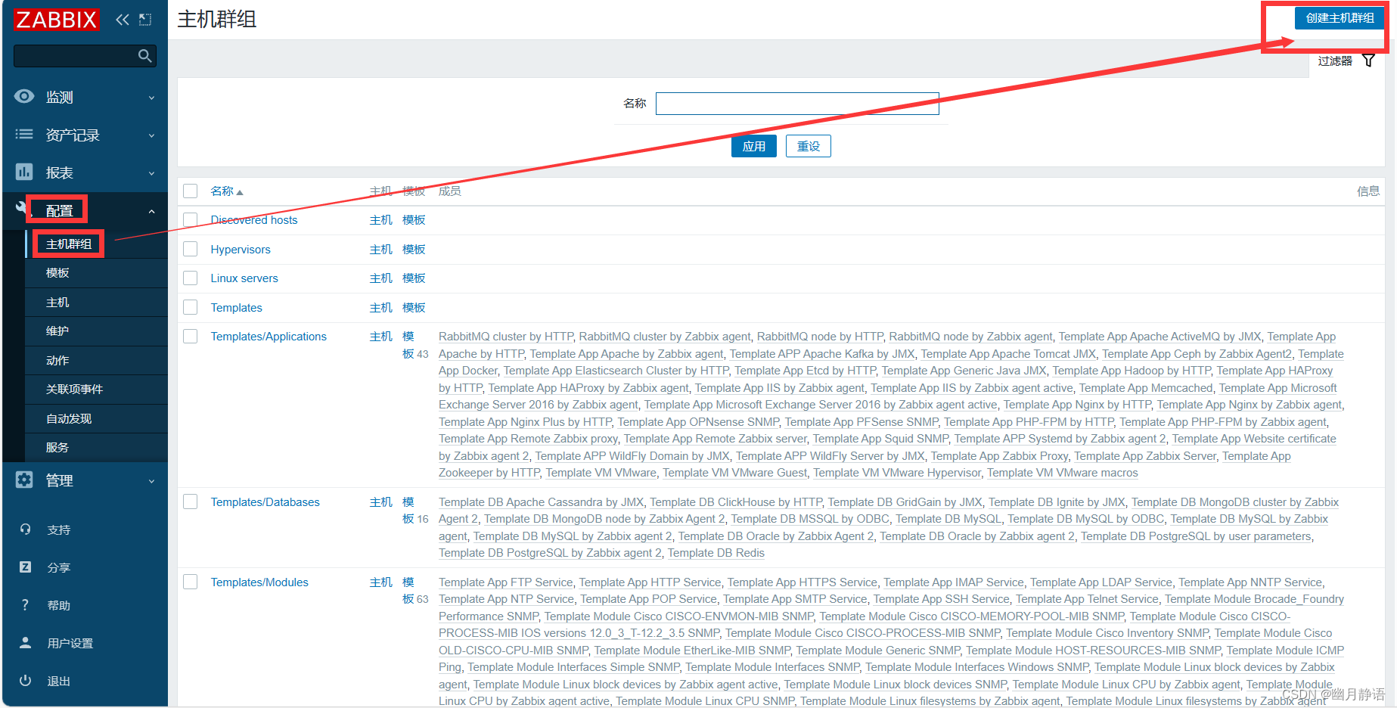Expand the 监测 menu chevron
The height and width of the screenshot is (708, 1397).
[151, 98]
